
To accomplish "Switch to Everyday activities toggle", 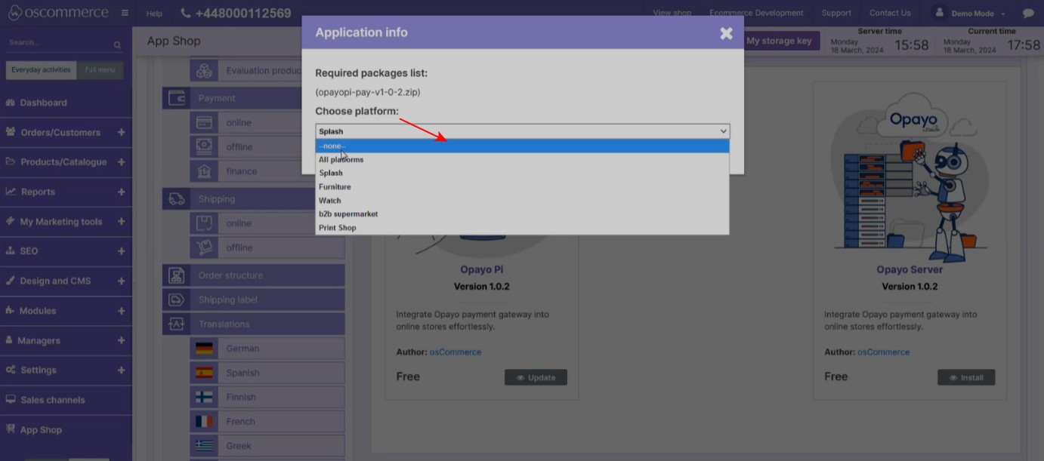I will (41, 70).
